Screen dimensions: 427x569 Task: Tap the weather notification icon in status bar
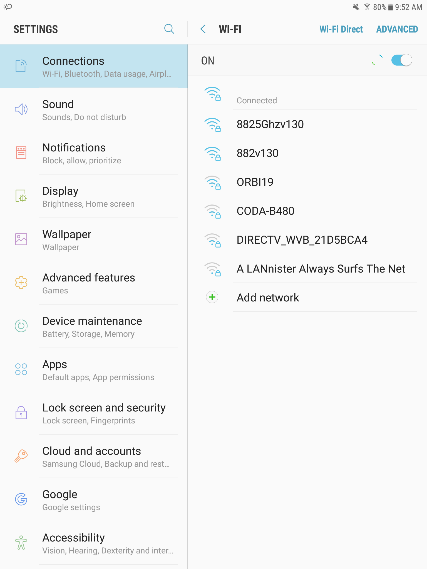tap(8, 7)
